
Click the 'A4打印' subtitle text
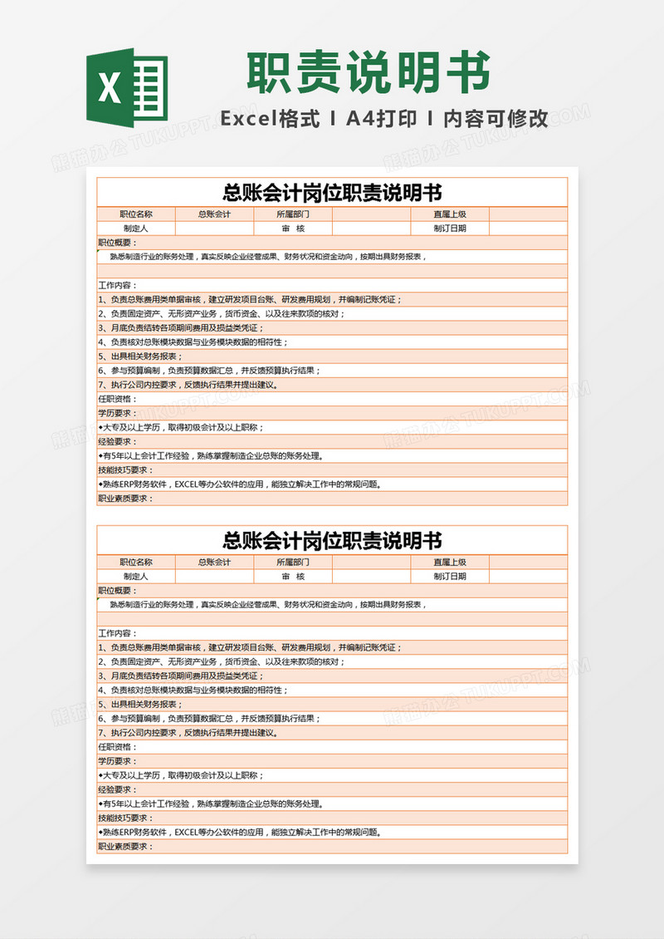tap(381, 119)
